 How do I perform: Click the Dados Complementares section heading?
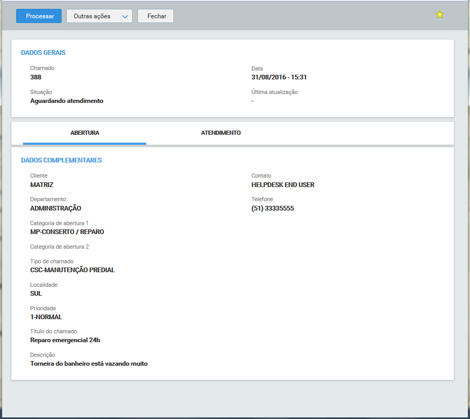click(61, 160)
